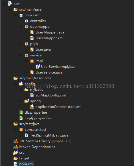The image size is (134, 166).
Task: Select the applicationContext-dao.xml label
Action: point(58,107)
